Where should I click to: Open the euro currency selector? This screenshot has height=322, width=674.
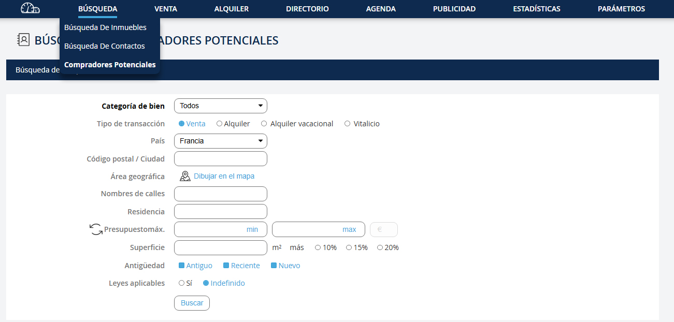click(383, 229)
